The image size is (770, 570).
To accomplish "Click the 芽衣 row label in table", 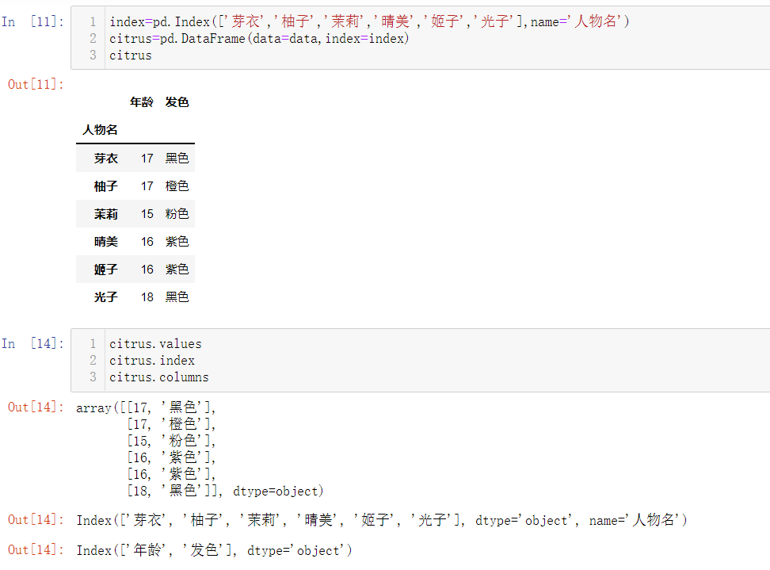I will click(x=105, y=158).
